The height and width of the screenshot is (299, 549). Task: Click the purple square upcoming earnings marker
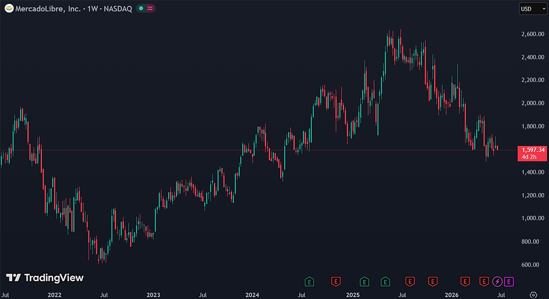(509, 282)
